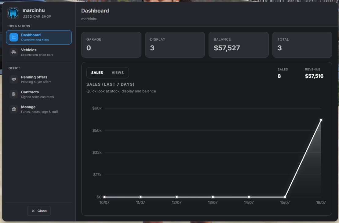The height and width of the screenshot is (223, 339).
Task: Switch to the SALES chart tab
Action: (97, 73)
